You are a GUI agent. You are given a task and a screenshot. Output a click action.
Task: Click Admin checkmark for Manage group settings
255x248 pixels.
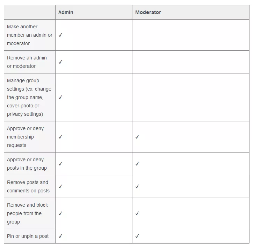pos(60,97)
